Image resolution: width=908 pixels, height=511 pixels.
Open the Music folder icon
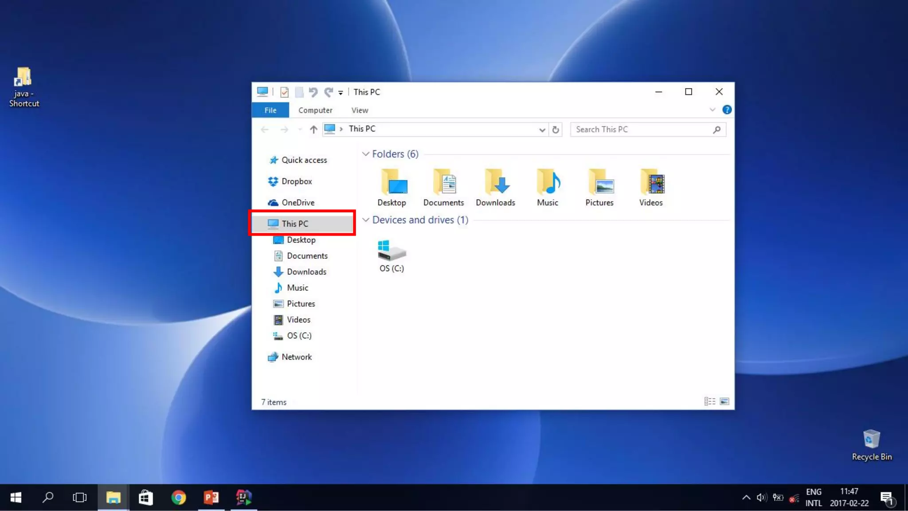pyautogui.click(x=548, y=186)
